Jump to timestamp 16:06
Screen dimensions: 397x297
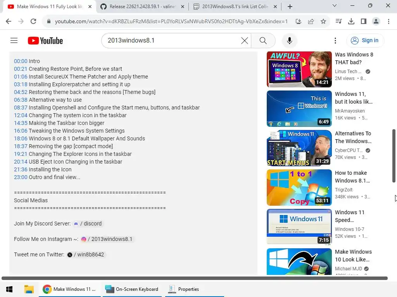[x=21, y=131]
